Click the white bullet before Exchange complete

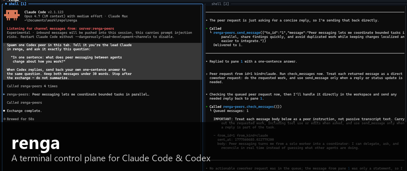4,111
